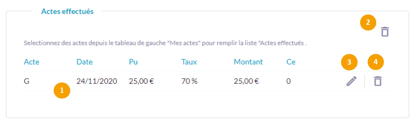Click orange marker number 4
The height and width of the screenshot is (124, 414).
[376, 62]
